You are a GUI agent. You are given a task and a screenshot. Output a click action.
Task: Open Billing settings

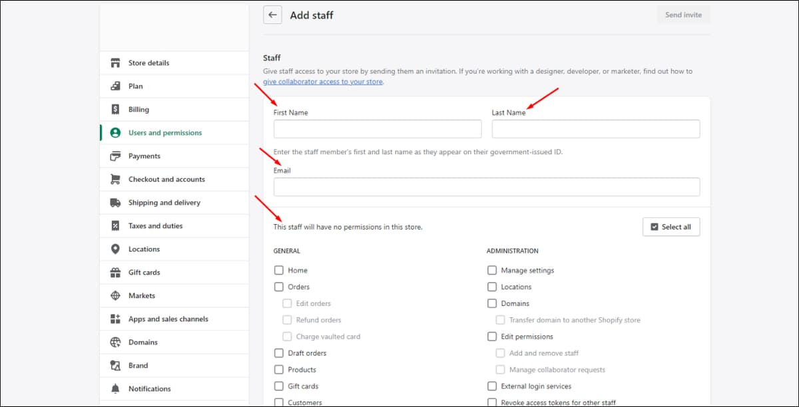[x=174, y=110]
